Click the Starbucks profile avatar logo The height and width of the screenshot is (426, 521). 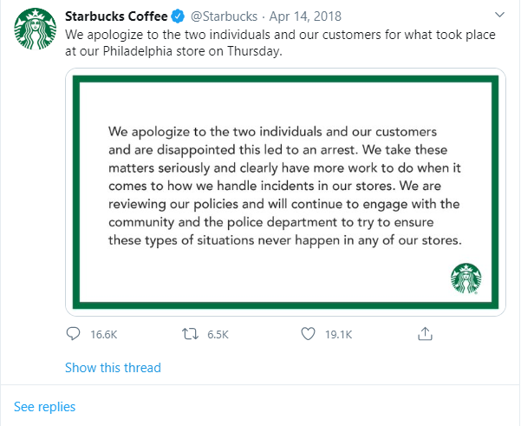click(36, 29)
